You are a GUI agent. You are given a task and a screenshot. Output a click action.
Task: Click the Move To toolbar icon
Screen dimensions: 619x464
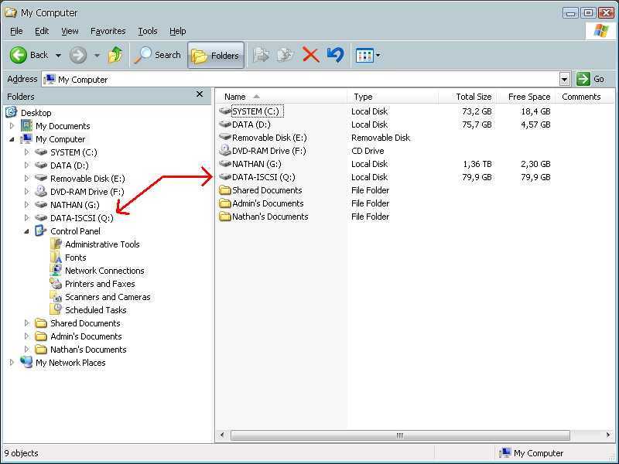coord(261,55)
